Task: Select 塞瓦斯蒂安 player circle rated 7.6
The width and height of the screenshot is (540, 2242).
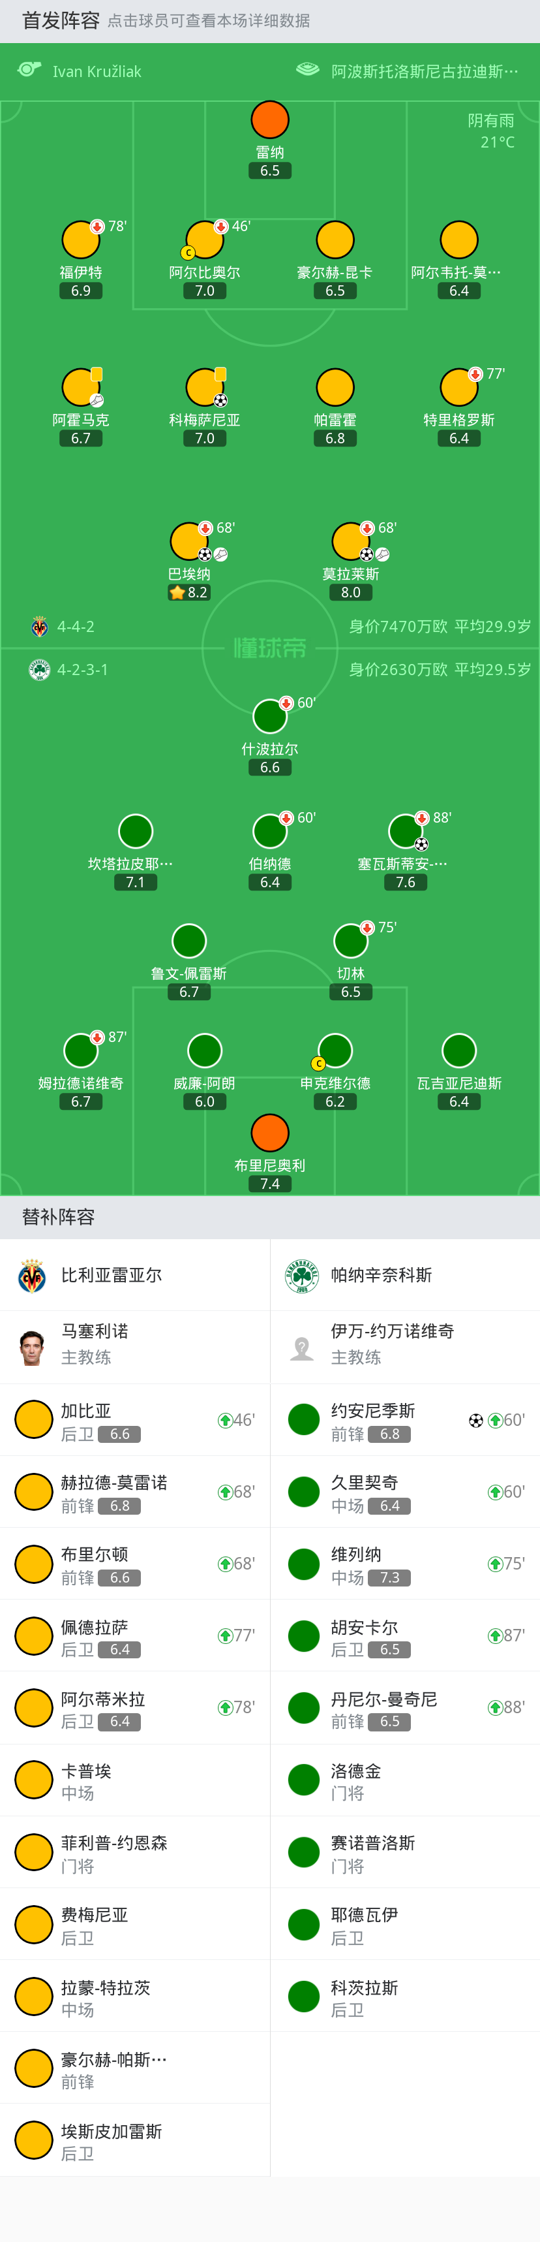Action: (x=405, y=831)
